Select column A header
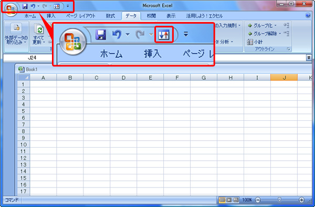The image size is (315, 207). (43, 78)
